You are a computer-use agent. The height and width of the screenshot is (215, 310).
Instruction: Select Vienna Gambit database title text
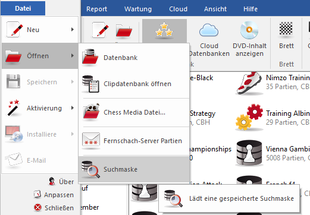(x=288, y=149)
